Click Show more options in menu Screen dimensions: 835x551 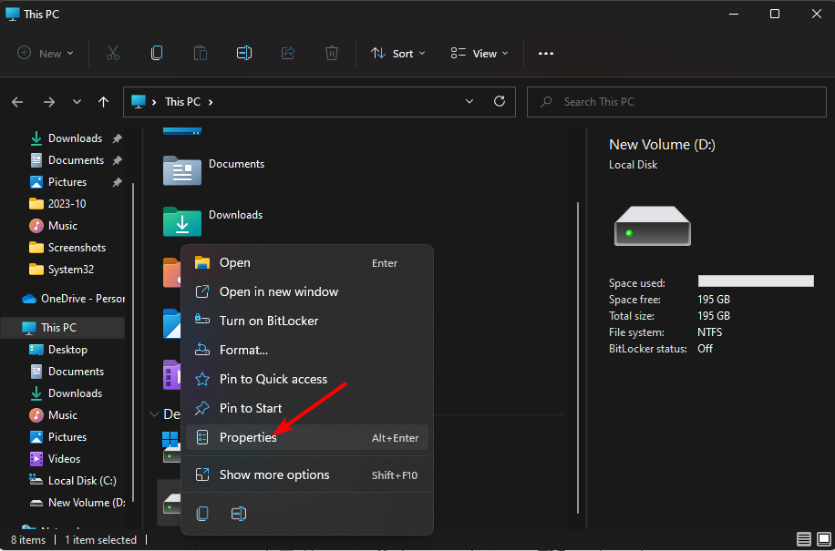(274, 474)
